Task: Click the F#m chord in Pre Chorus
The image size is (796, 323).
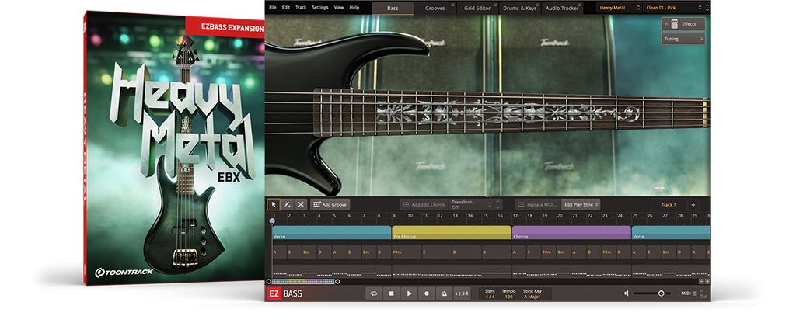Action: (407, 252)
